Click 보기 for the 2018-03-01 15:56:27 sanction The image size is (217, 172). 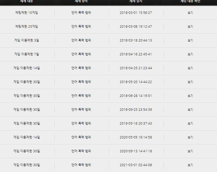click(190, 13)
